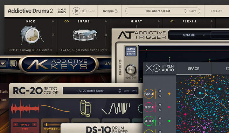The image size is (229, 133).
Task: Remove the Ludwig Blue Oyster kick via its X icon
Action: pos(51,50)
